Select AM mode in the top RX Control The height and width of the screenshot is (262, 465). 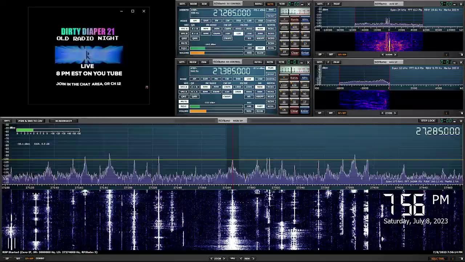[x=195, y=21]
